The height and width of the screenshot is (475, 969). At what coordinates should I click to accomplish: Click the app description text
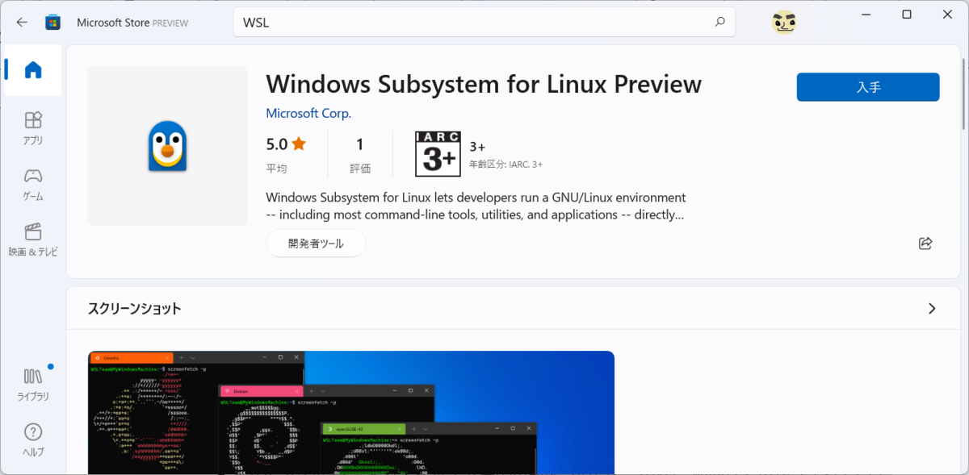tap(476, 206)
